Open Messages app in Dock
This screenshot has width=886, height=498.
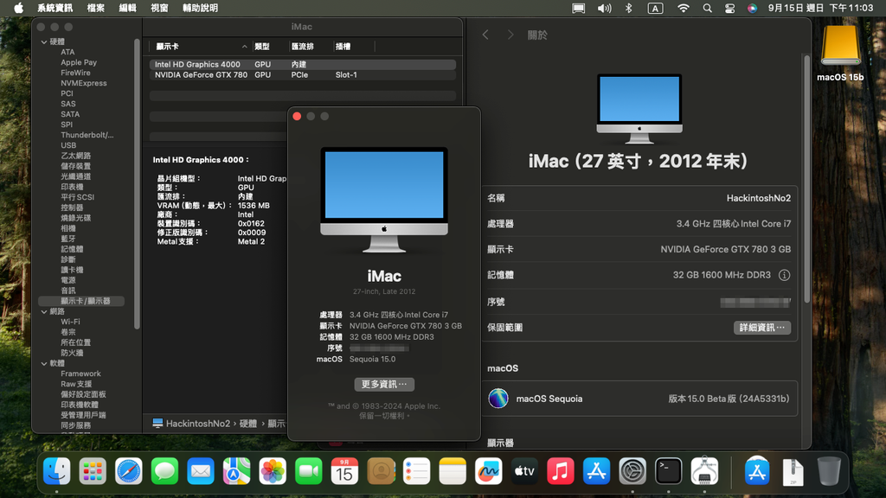click(x=164, y=471)
